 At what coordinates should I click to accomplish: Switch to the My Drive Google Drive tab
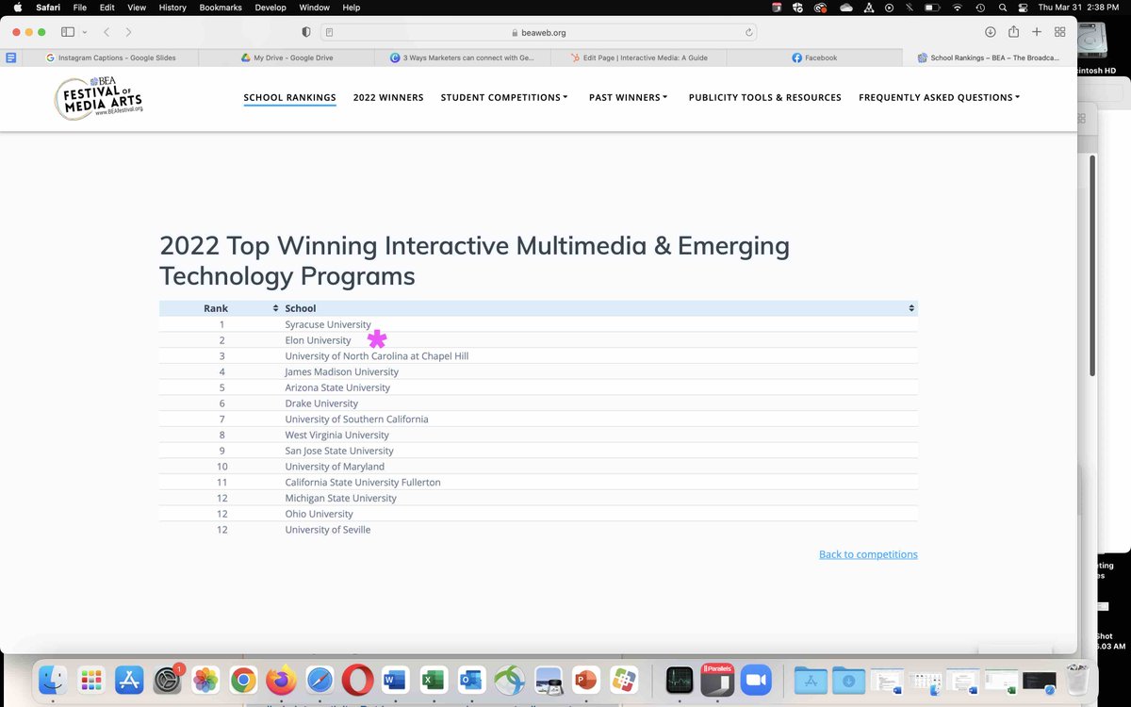tap(285, 58)
